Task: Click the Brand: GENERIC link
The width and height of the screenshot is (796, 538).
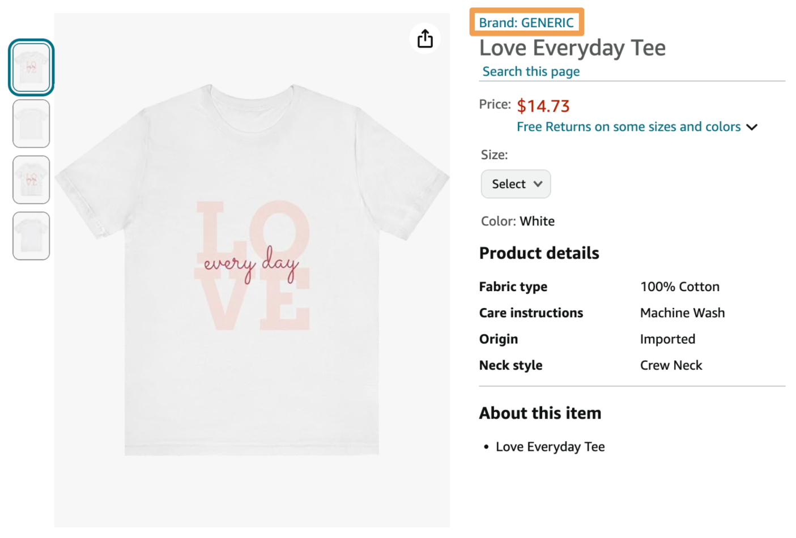Action: (x=526, y=22)
